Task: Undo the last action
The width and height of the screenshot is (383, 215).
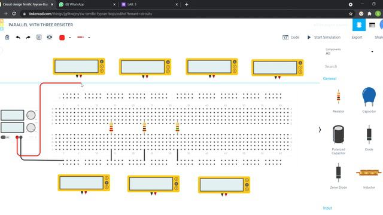Action: pyautogui.click(x=18, y=37)
